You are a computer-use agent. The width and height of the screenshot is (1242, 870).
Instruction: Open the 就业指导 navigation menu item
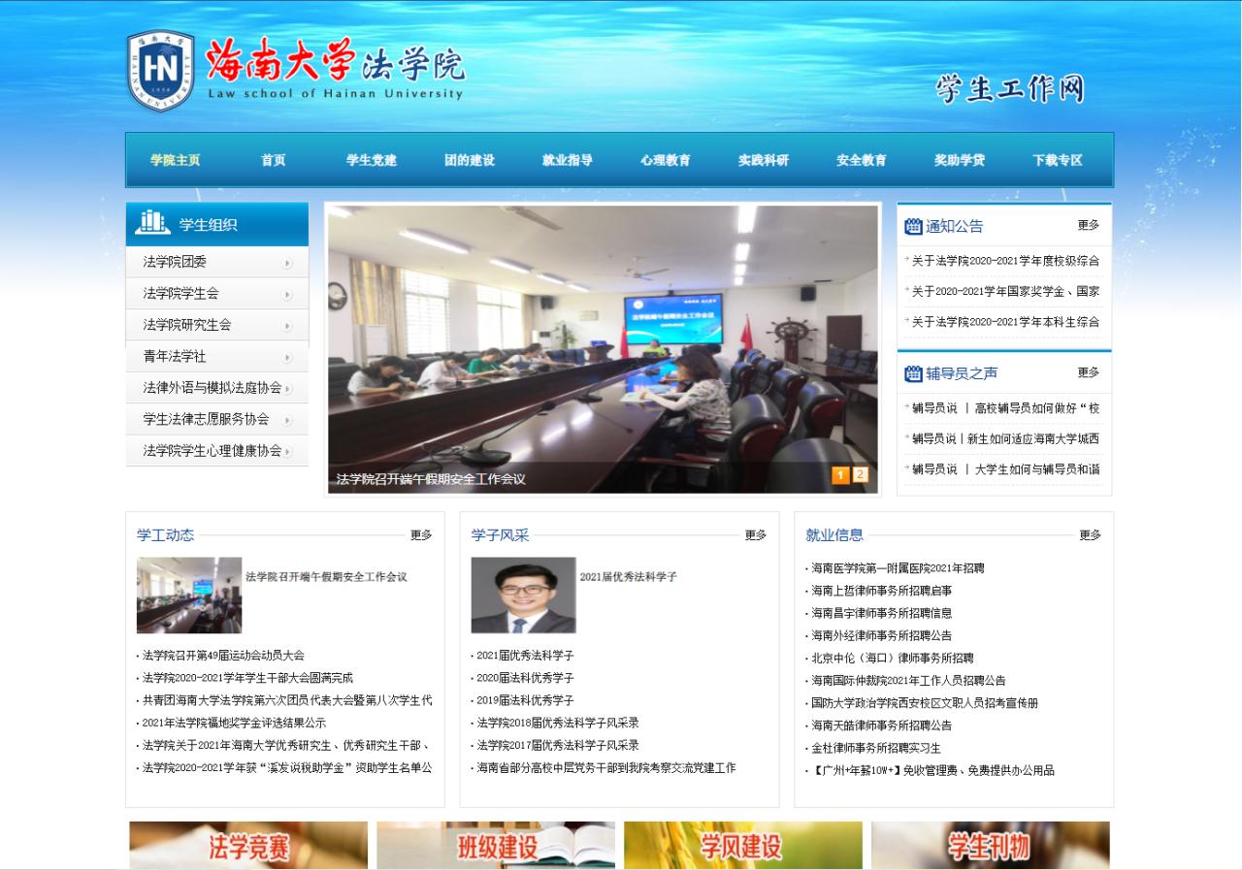coord(568,160)
